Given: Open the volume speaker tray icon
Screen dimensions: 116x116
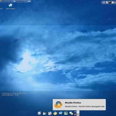Looking at the screenshot, I should 104,2.
